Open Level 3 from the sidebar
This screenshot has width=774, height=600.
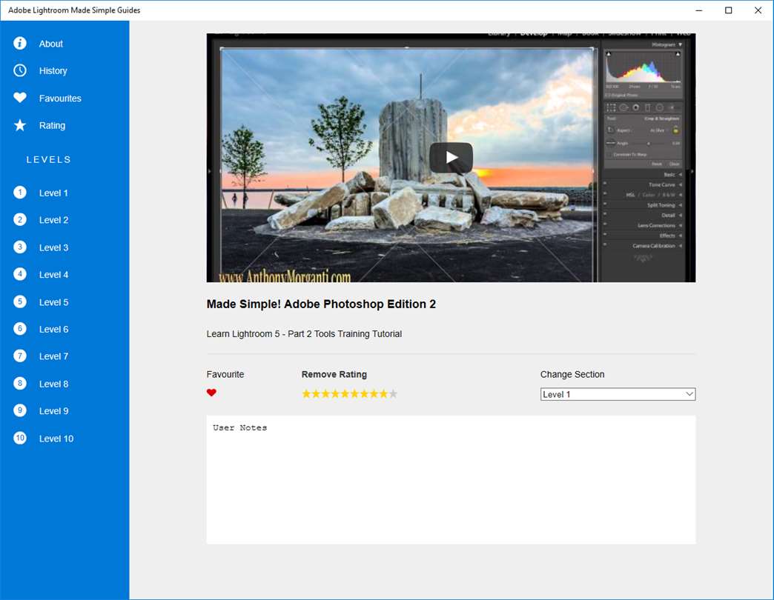(x=53, y=247)
